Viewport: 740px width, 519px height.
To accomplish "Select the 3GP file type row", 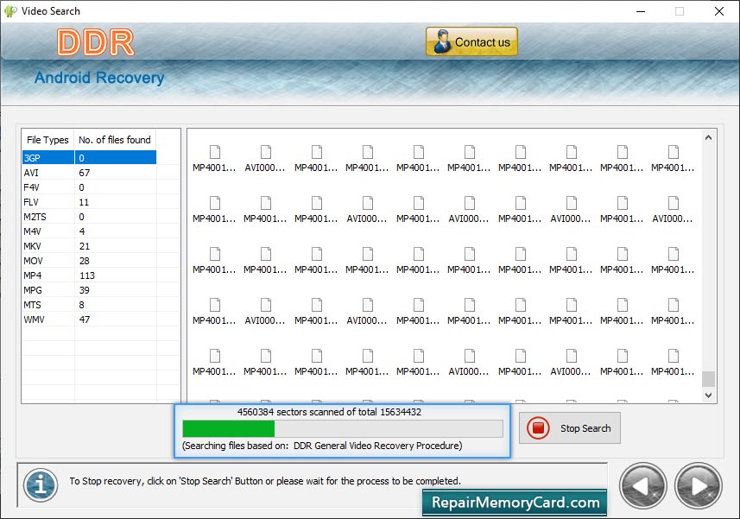I will click(x=89, y=157).
